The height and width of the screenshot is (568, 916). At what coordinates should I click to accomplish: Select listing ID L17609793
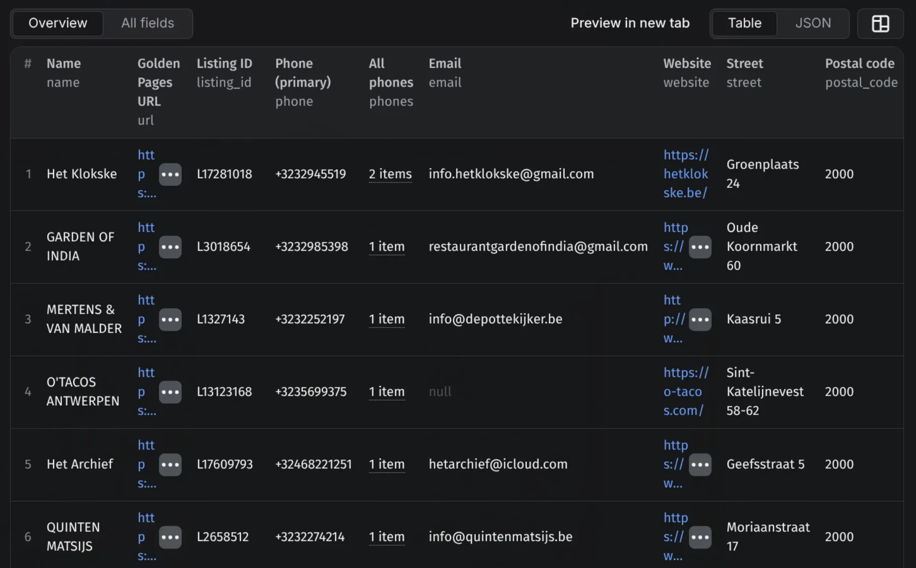[x=225, y=464]
